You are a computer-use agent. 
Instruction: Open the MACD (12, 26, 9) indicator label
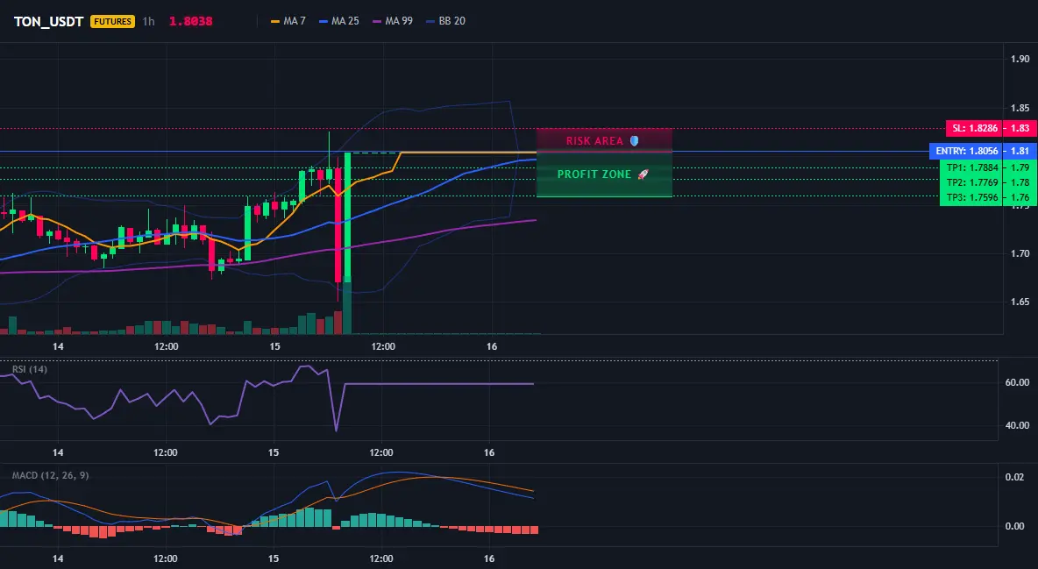tap(50, 475)
